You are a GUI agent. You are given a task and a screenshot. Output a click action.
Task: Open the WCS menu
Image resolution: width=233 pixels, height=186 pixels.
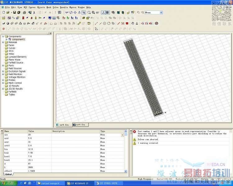pyautogui.click(x=25, y=7)
